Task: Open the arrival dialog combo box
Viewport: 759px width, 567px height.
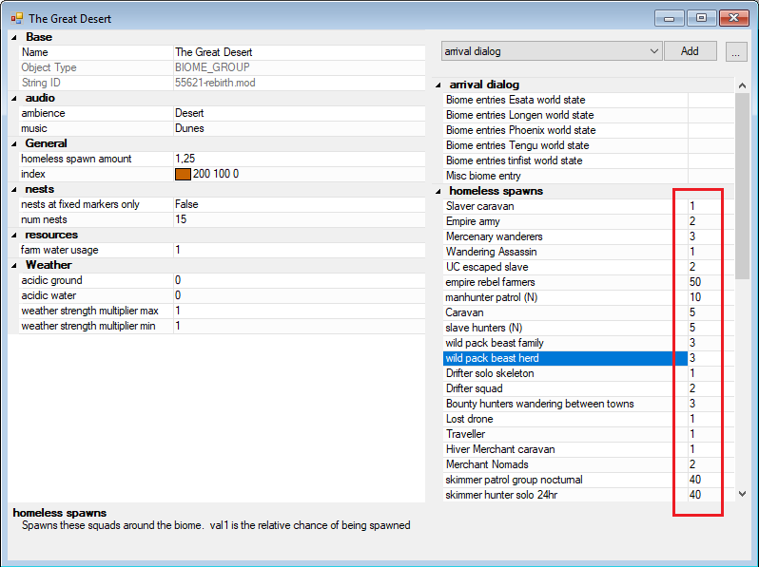Action: pyautogui.click(x=552, y=51)
